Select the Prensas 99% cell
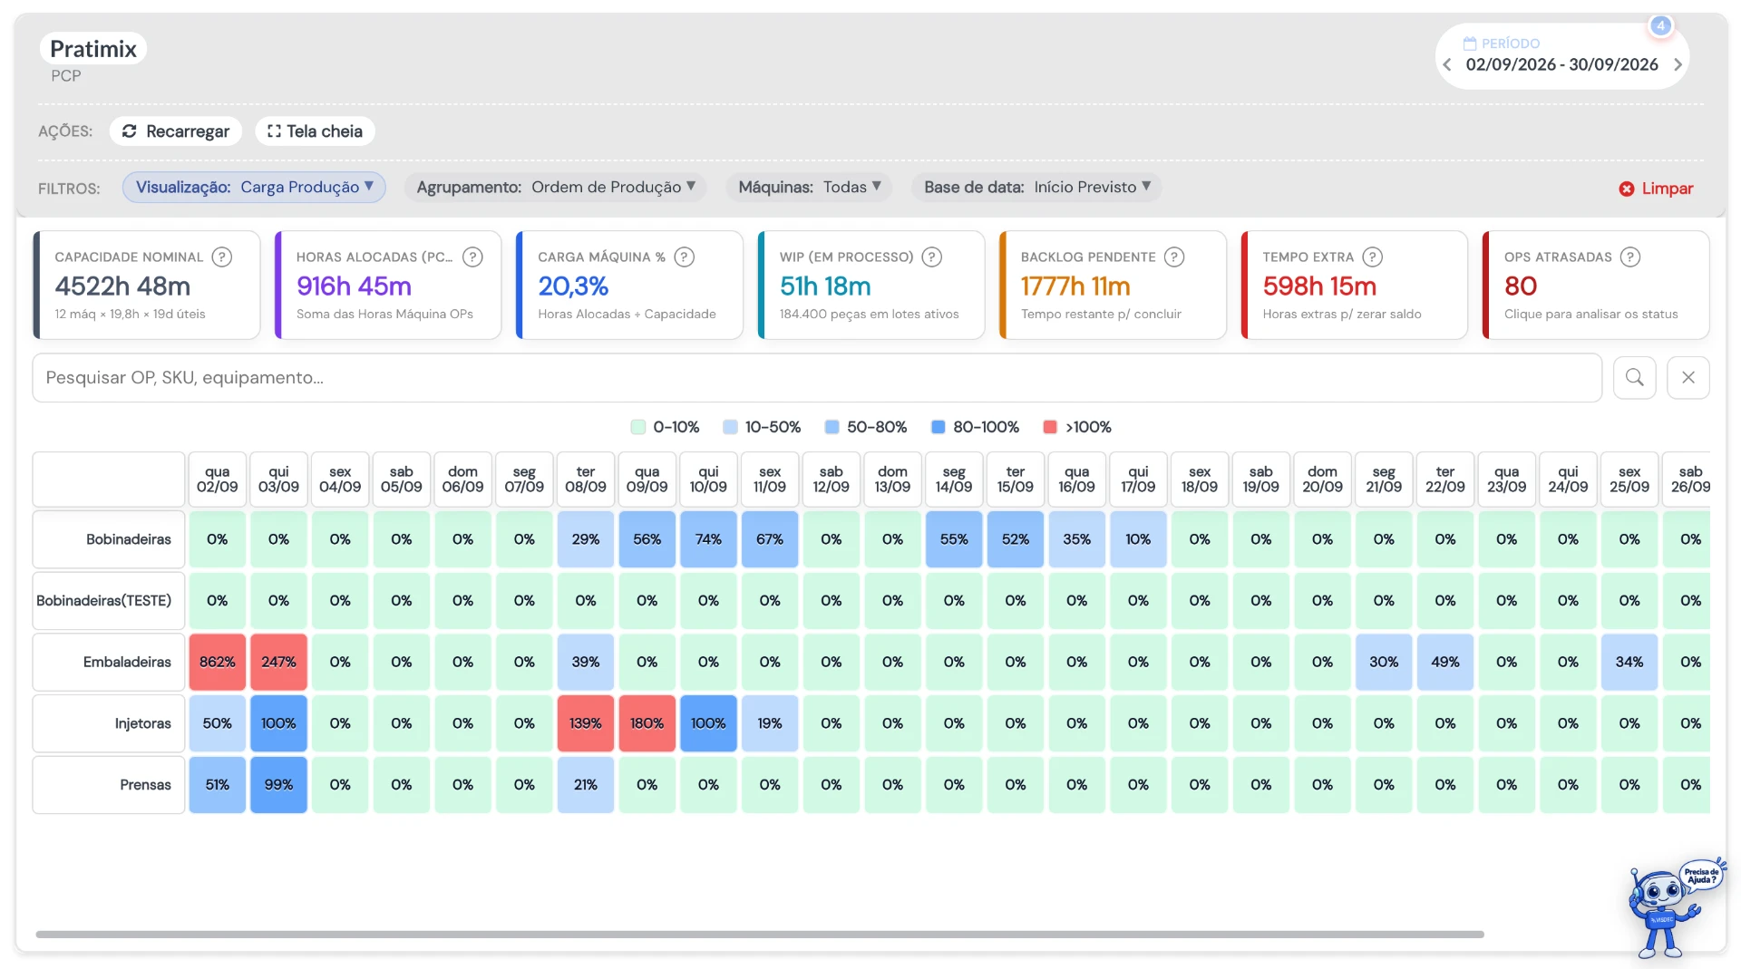Image resolution: width=1741 pixels, height=969 pixels. coord(278,785)
